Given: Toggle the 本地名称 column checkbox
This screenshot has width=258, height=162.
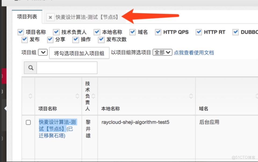Looking at the screenshot, I should (97, 32).
